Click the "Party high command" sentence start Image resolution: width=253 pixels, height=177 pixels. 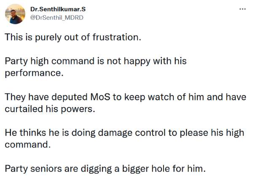pos(38,61)
